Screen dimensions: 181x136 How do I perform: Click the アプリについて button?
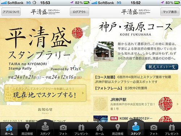coord(11,12)
